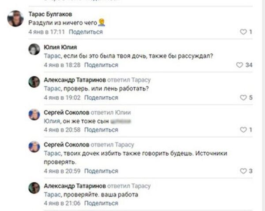This screenshot has width=265, height=211.
Task: Like Сергей Соколов's 20:58 reply
Action: click(242, 130)
